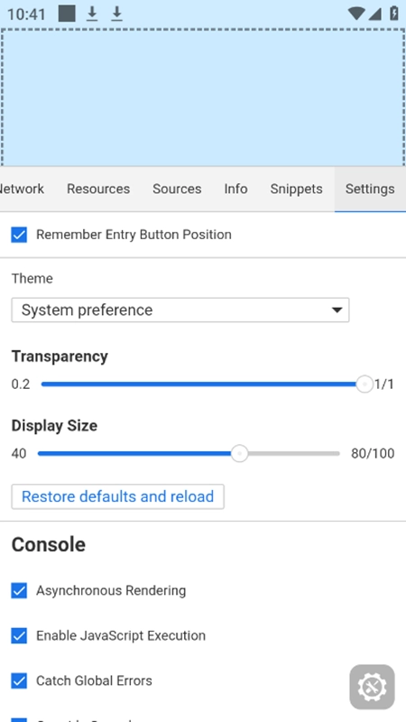Open the Sources tab
The height and width of the screenshot is (722, 406).
pos(177,189)
